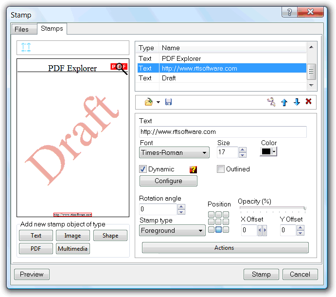Select bottom-center position box
Image resolution: width=336 pixels, height=297 pixels.
pyautogui.click(x=219, y=229)
